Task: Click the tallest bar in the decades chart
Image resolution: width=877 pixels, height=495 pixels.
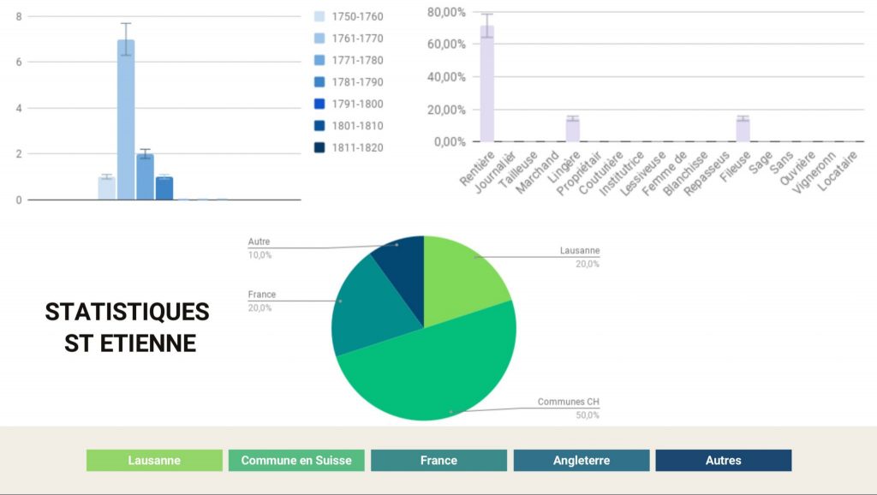Action: click(x=126, y=120)
